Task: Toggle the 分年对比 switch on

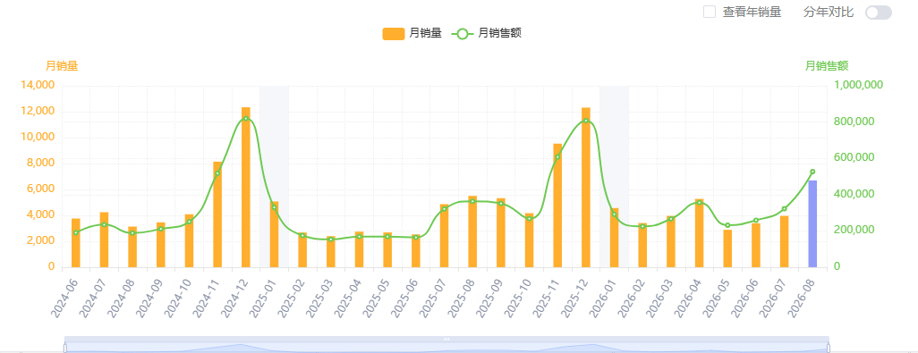Action: click(879, 13)
